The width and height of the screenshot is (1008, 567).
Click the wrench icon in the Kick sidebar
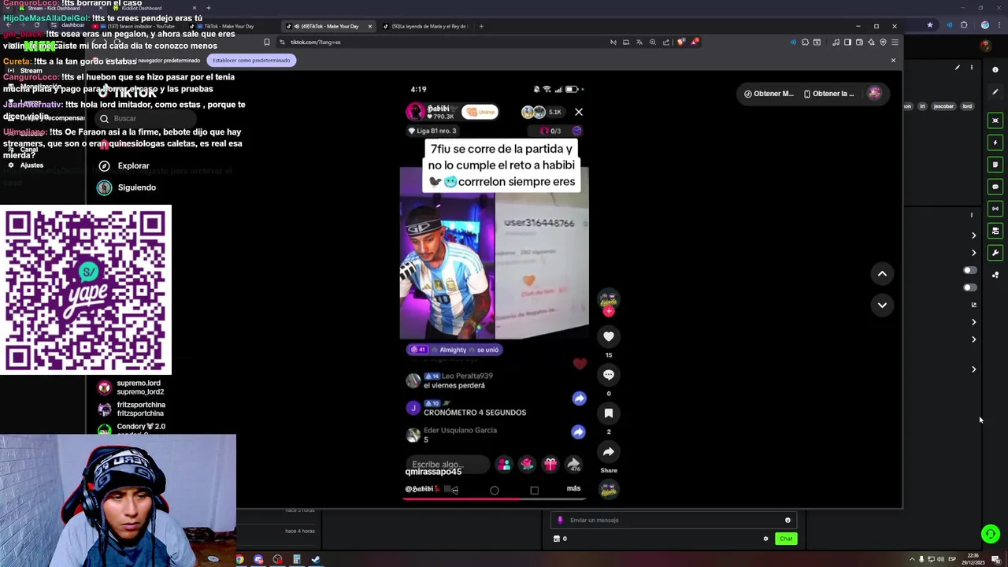995,253
